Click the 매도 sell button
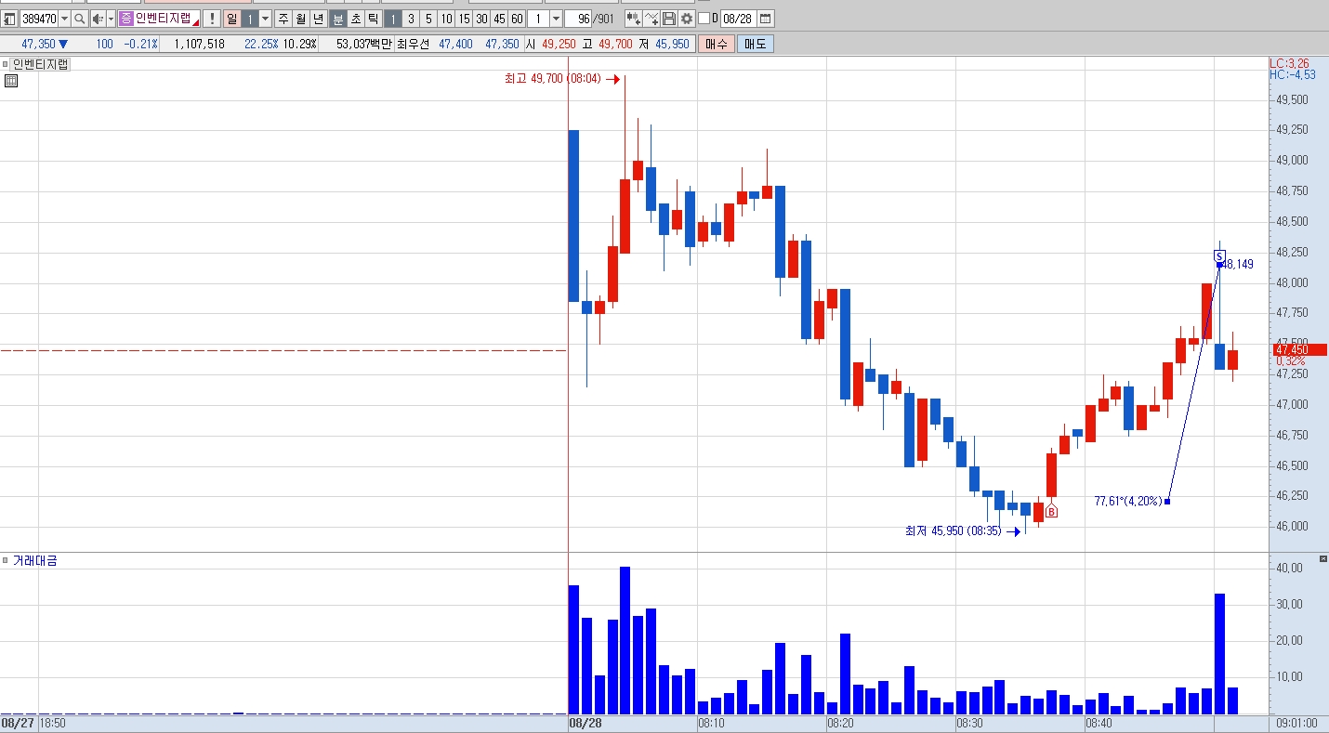 click(756, 44)
